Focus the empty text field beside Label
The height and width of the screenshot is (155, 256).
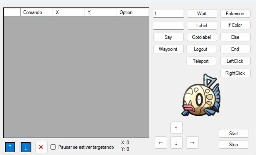(168, 26)
